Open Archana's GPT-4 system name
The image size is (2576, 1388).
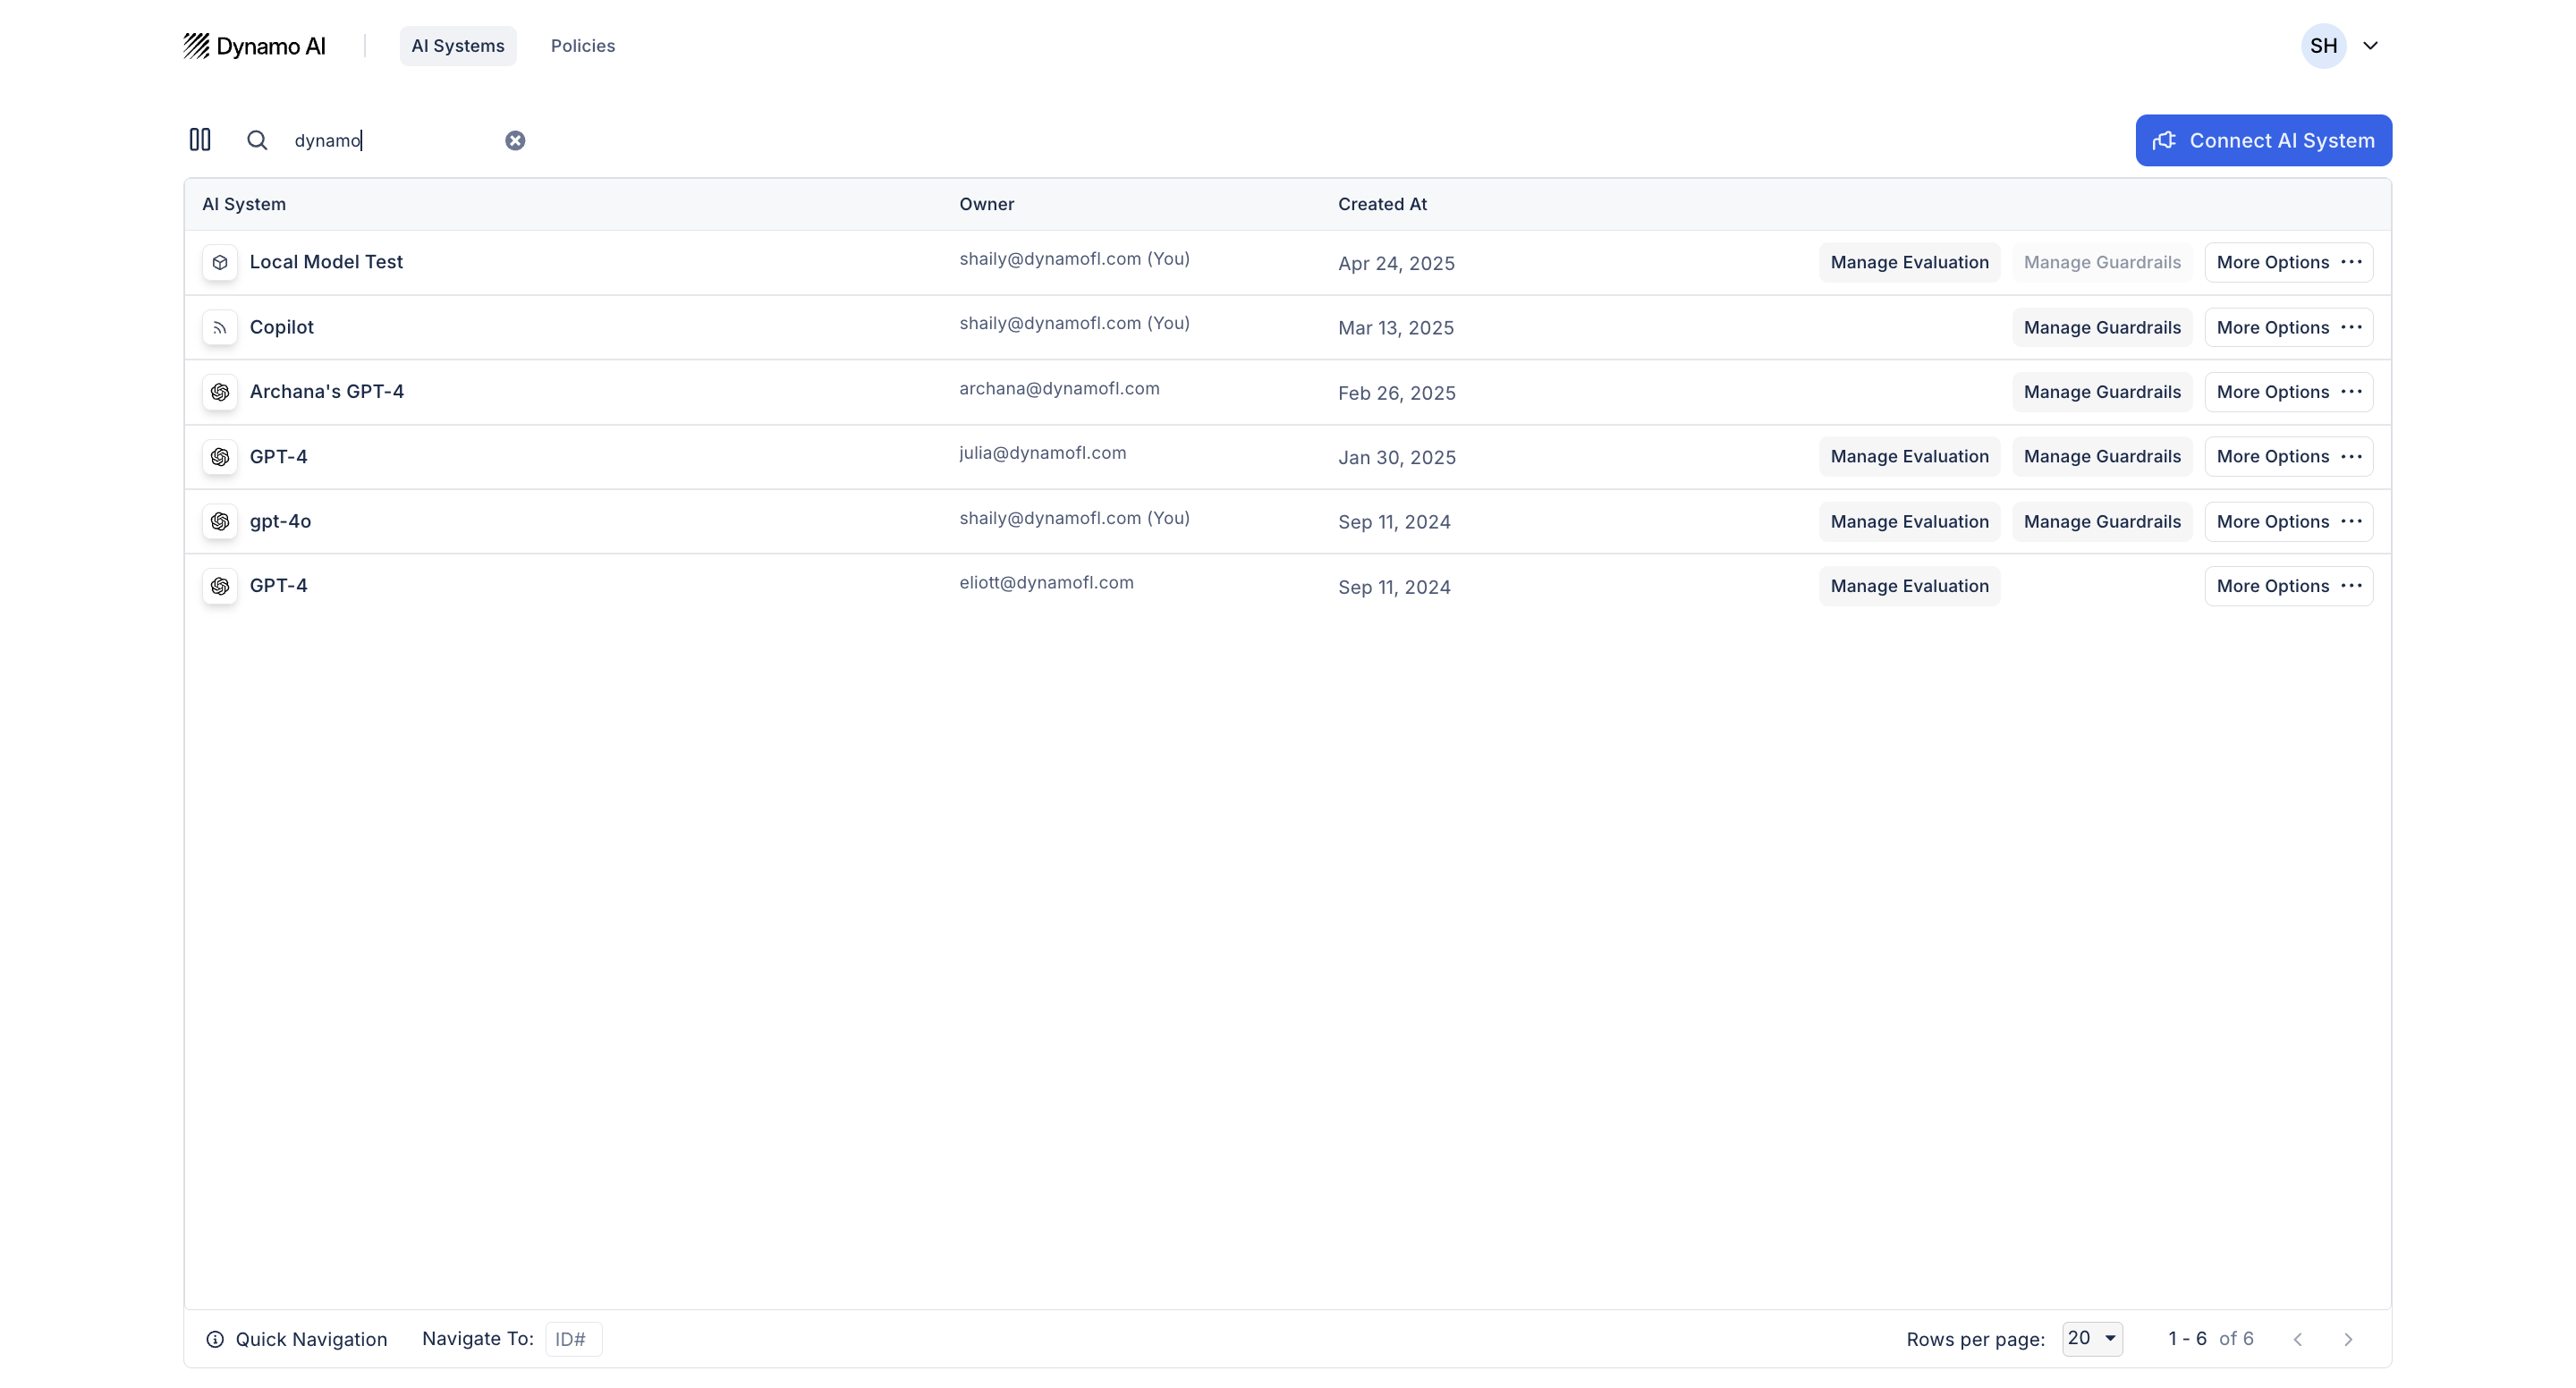[327, 392]
